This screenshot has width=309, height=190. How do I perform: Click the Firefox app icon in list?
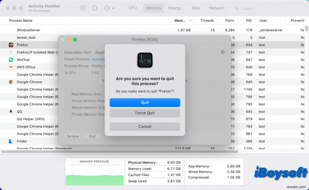11,45
